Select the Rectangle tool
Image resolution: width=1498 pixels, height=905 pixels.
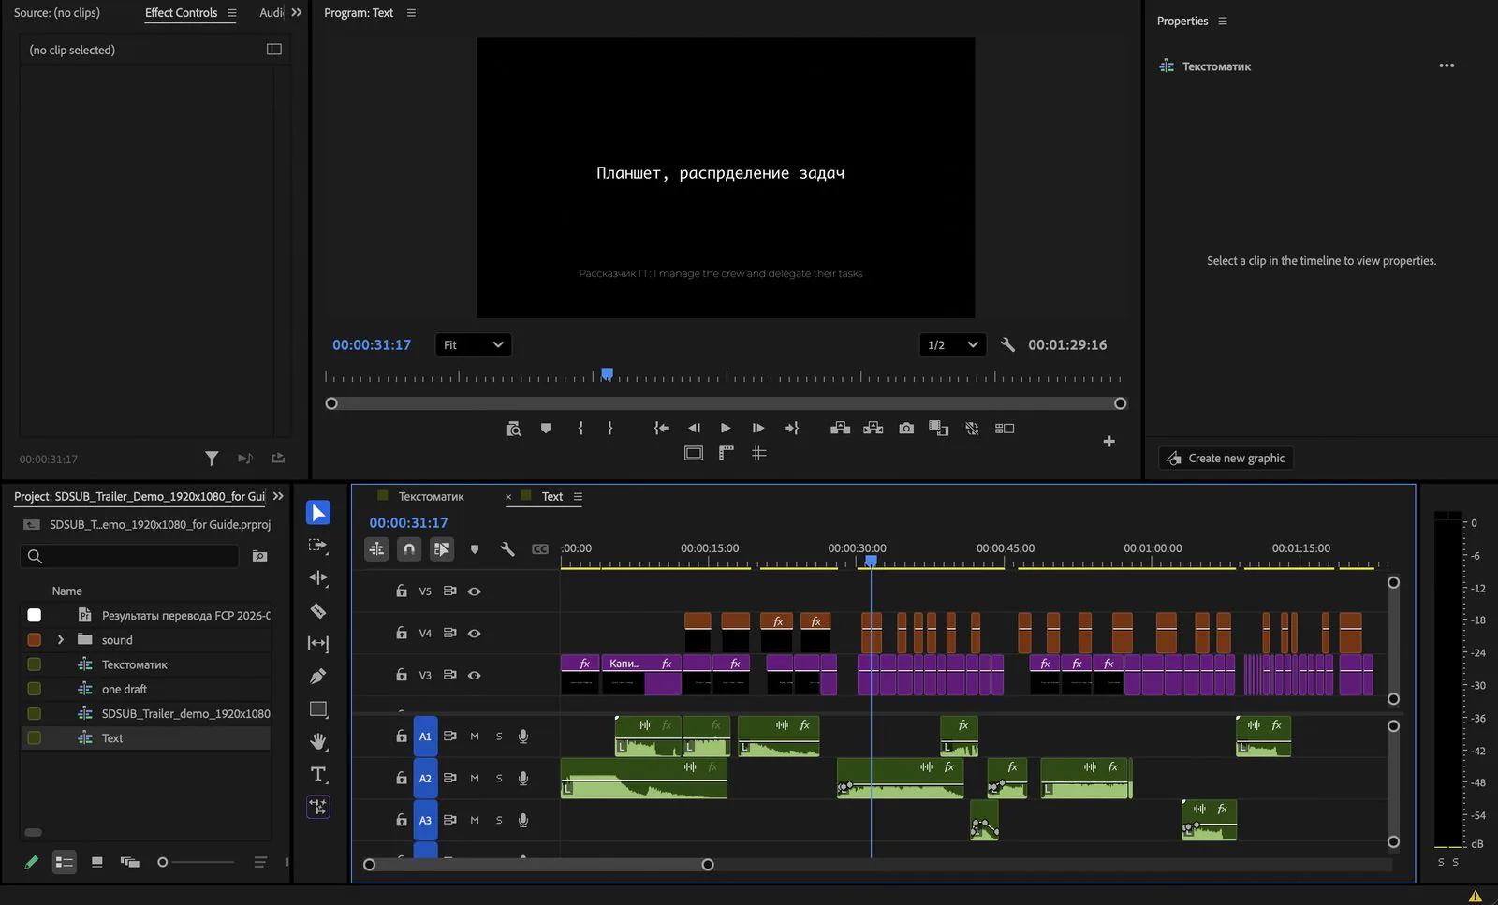pyautogui.click(x=318, y=709)
